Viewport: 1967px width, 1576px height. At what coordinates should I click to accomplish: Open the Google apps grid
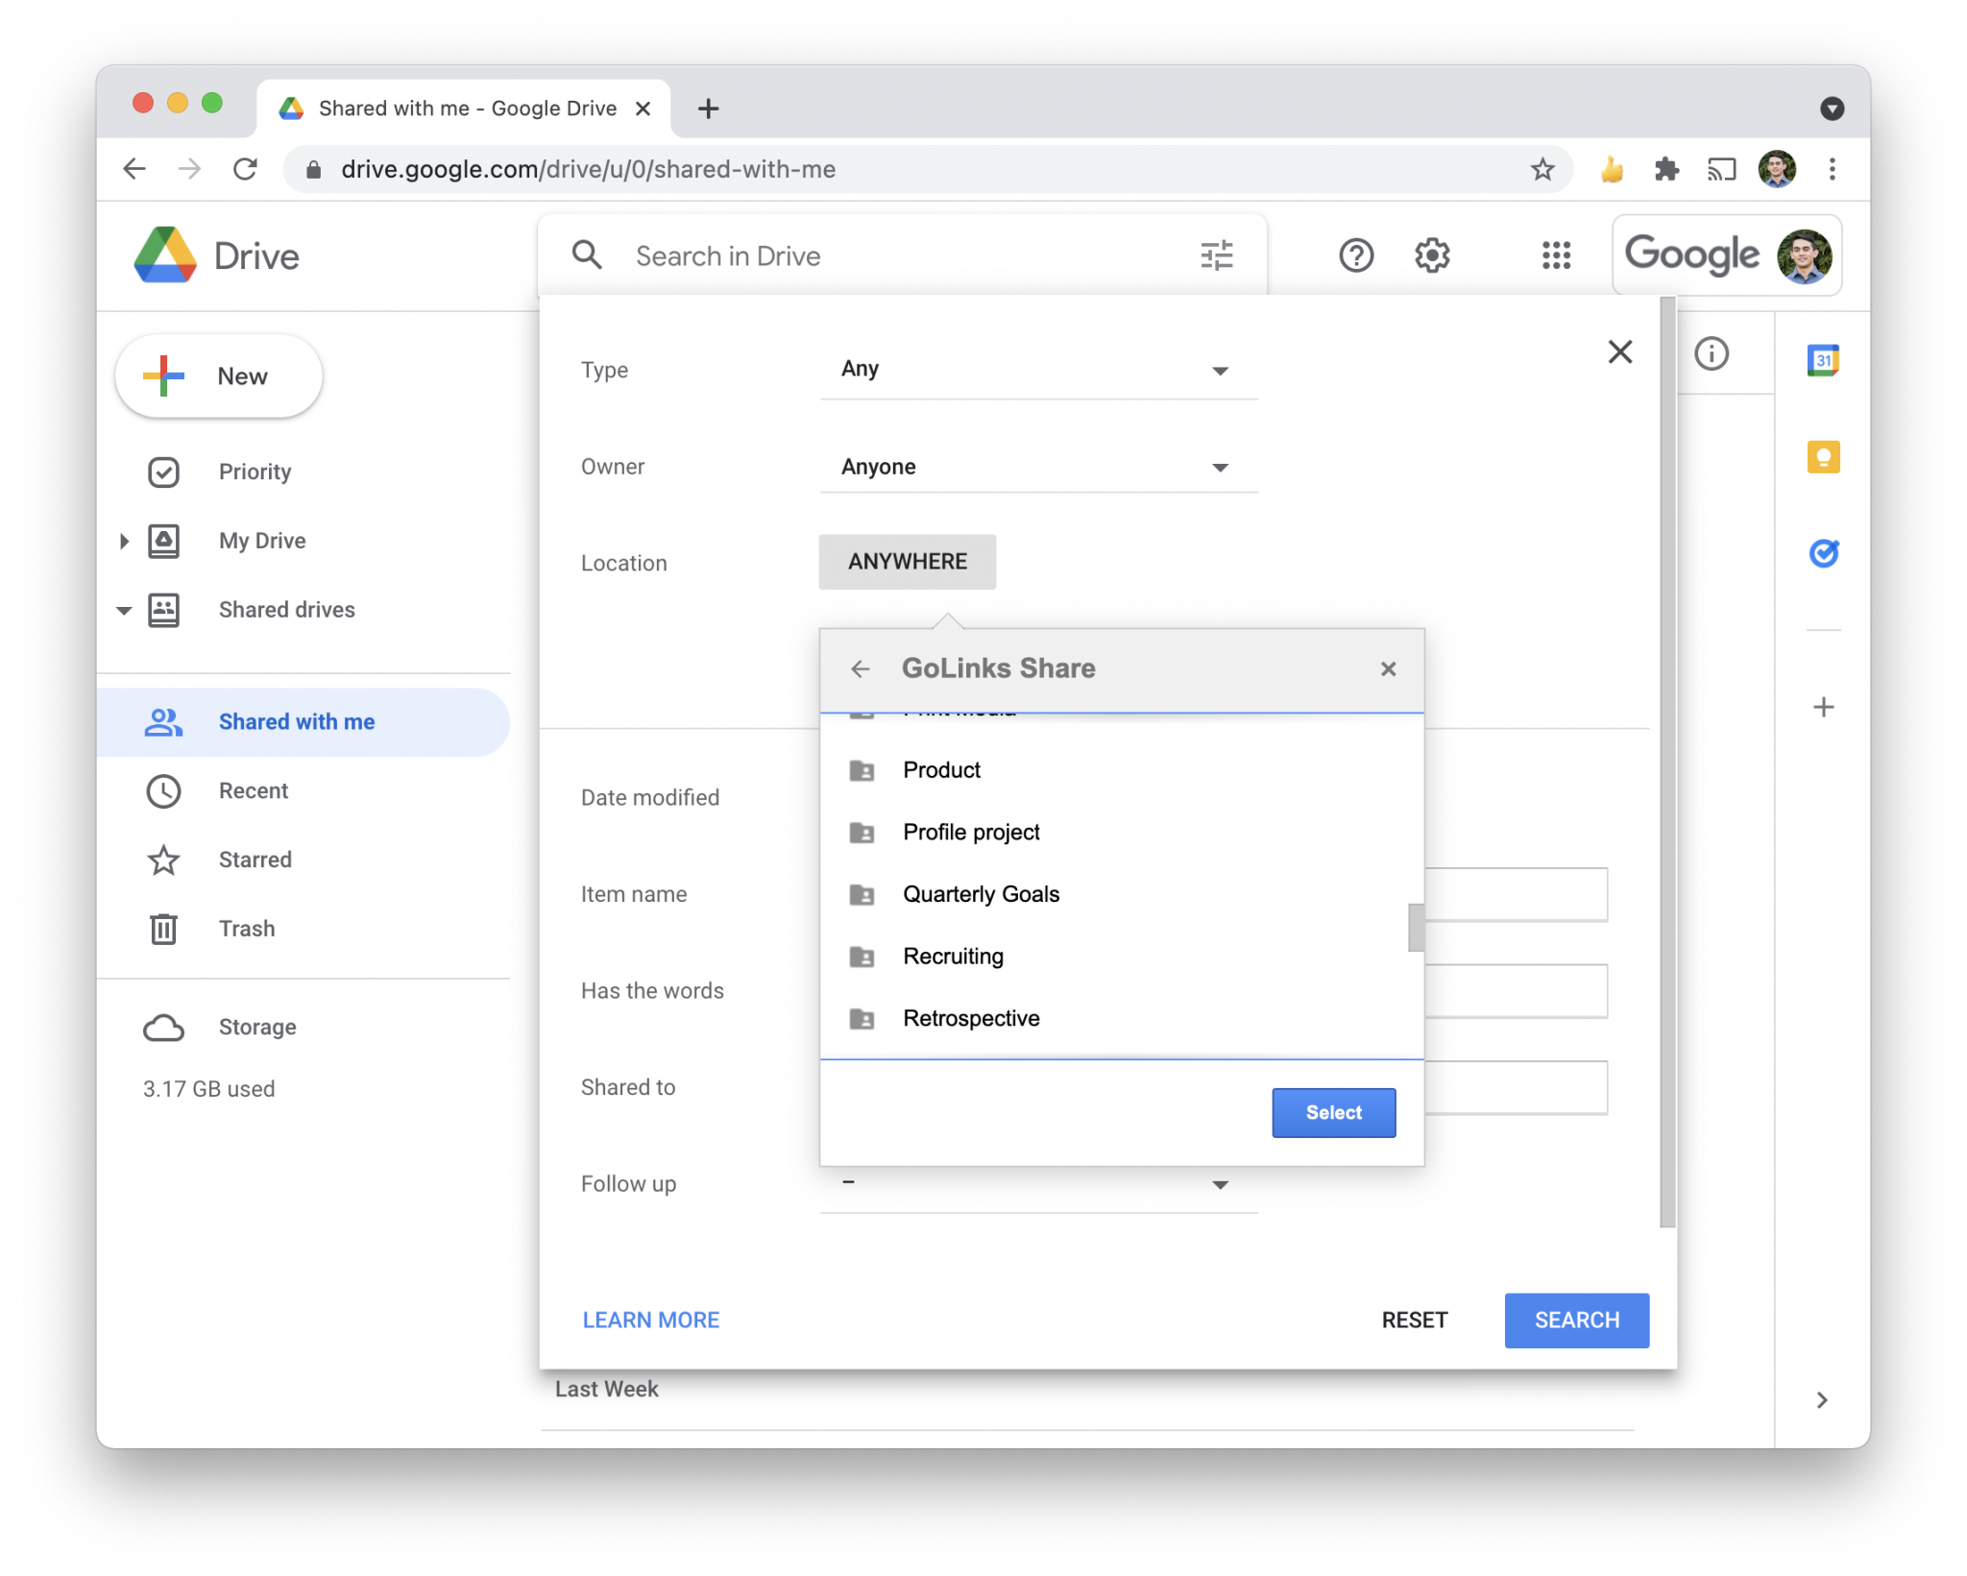point(1555,255)
